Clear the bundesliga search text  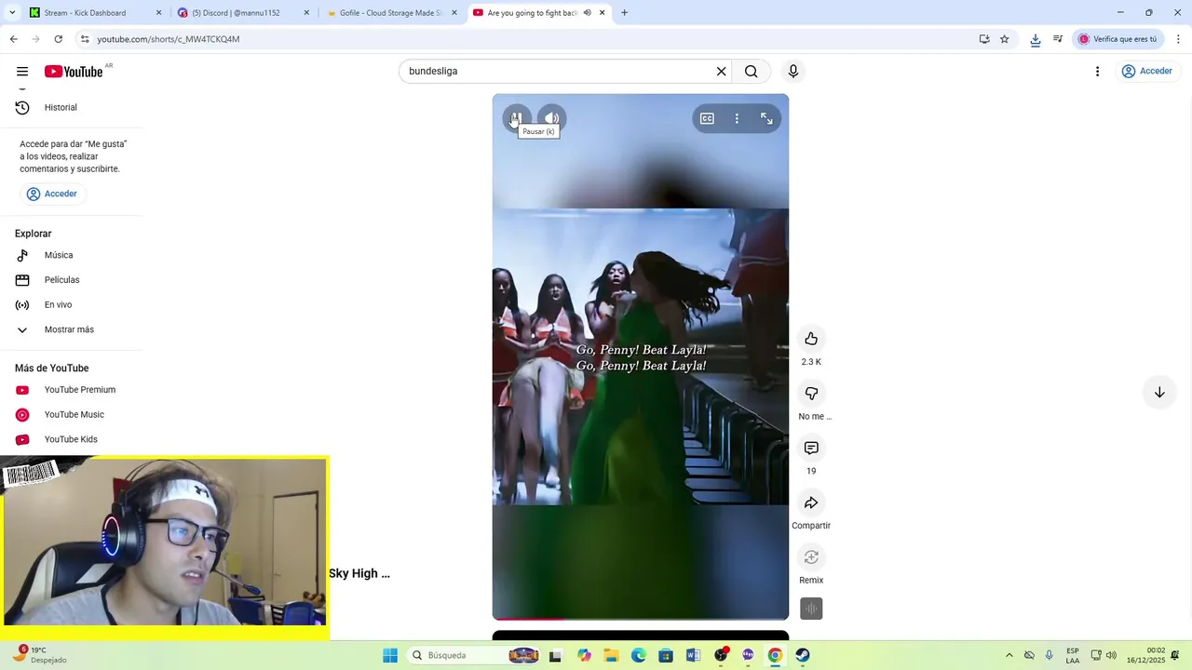point(721,72)
